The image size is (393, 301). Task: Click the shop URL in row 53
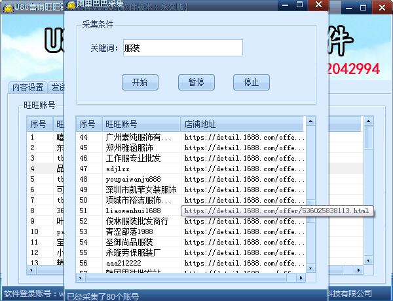(244, 231)
